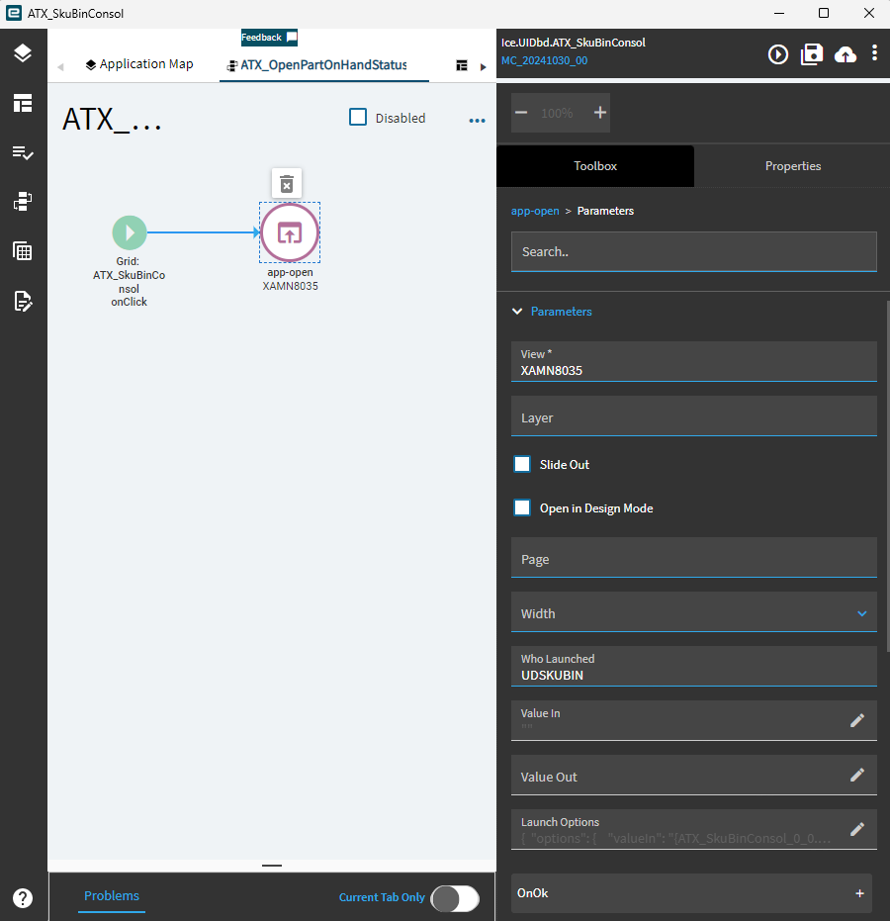Click the publish cloud upload icon
The width and height of the screenshot is (890, 921).
pyautogui.click(x=845, y=55)
